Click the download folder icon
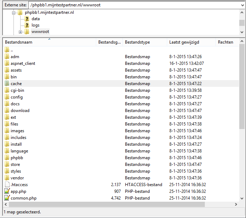Viewport: 246px width, 218px height. point(7,110)
